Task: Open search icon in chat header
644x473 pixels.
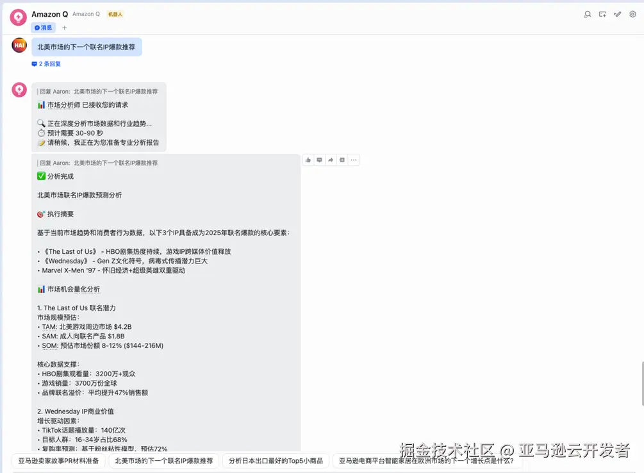Action: click(x=588, y=14)
